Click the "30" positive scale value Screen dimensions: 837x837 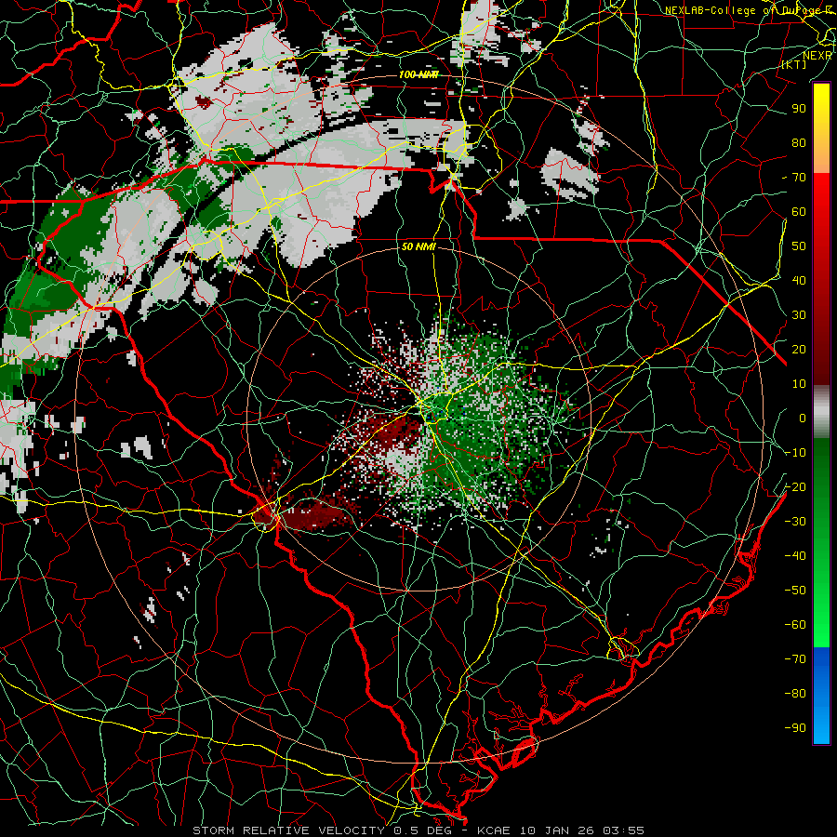coord(799,315)
